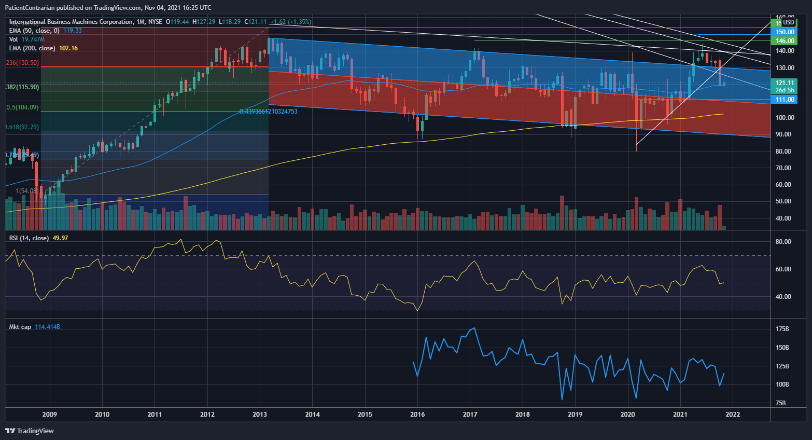
Task: Click the 2022 year label on time axis
Action: [733, 415]
